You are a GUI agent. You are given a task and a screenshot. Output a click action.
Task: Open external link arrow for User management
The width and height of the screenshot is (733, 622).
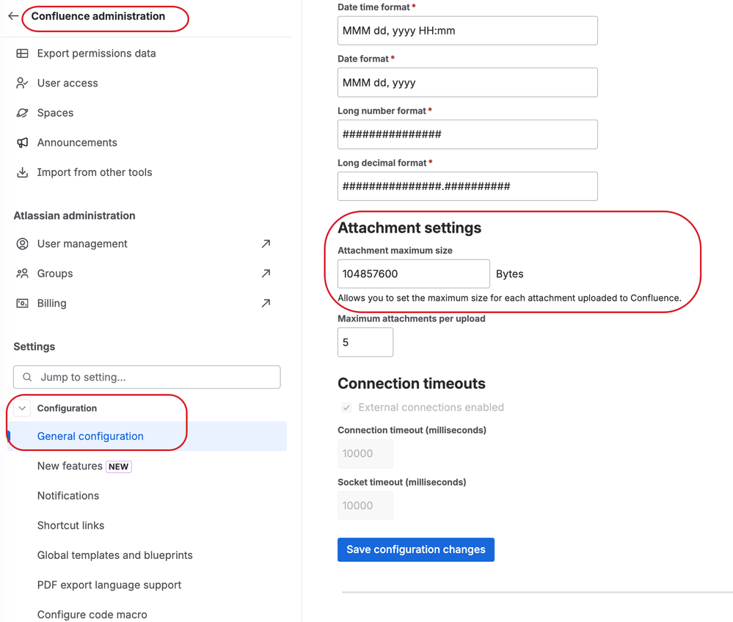tap(266, 244)
